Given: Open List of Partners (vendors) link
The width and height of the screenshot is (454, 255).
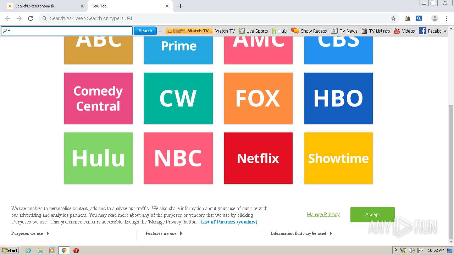Looking at the screenshot, I should pos(229,222).
